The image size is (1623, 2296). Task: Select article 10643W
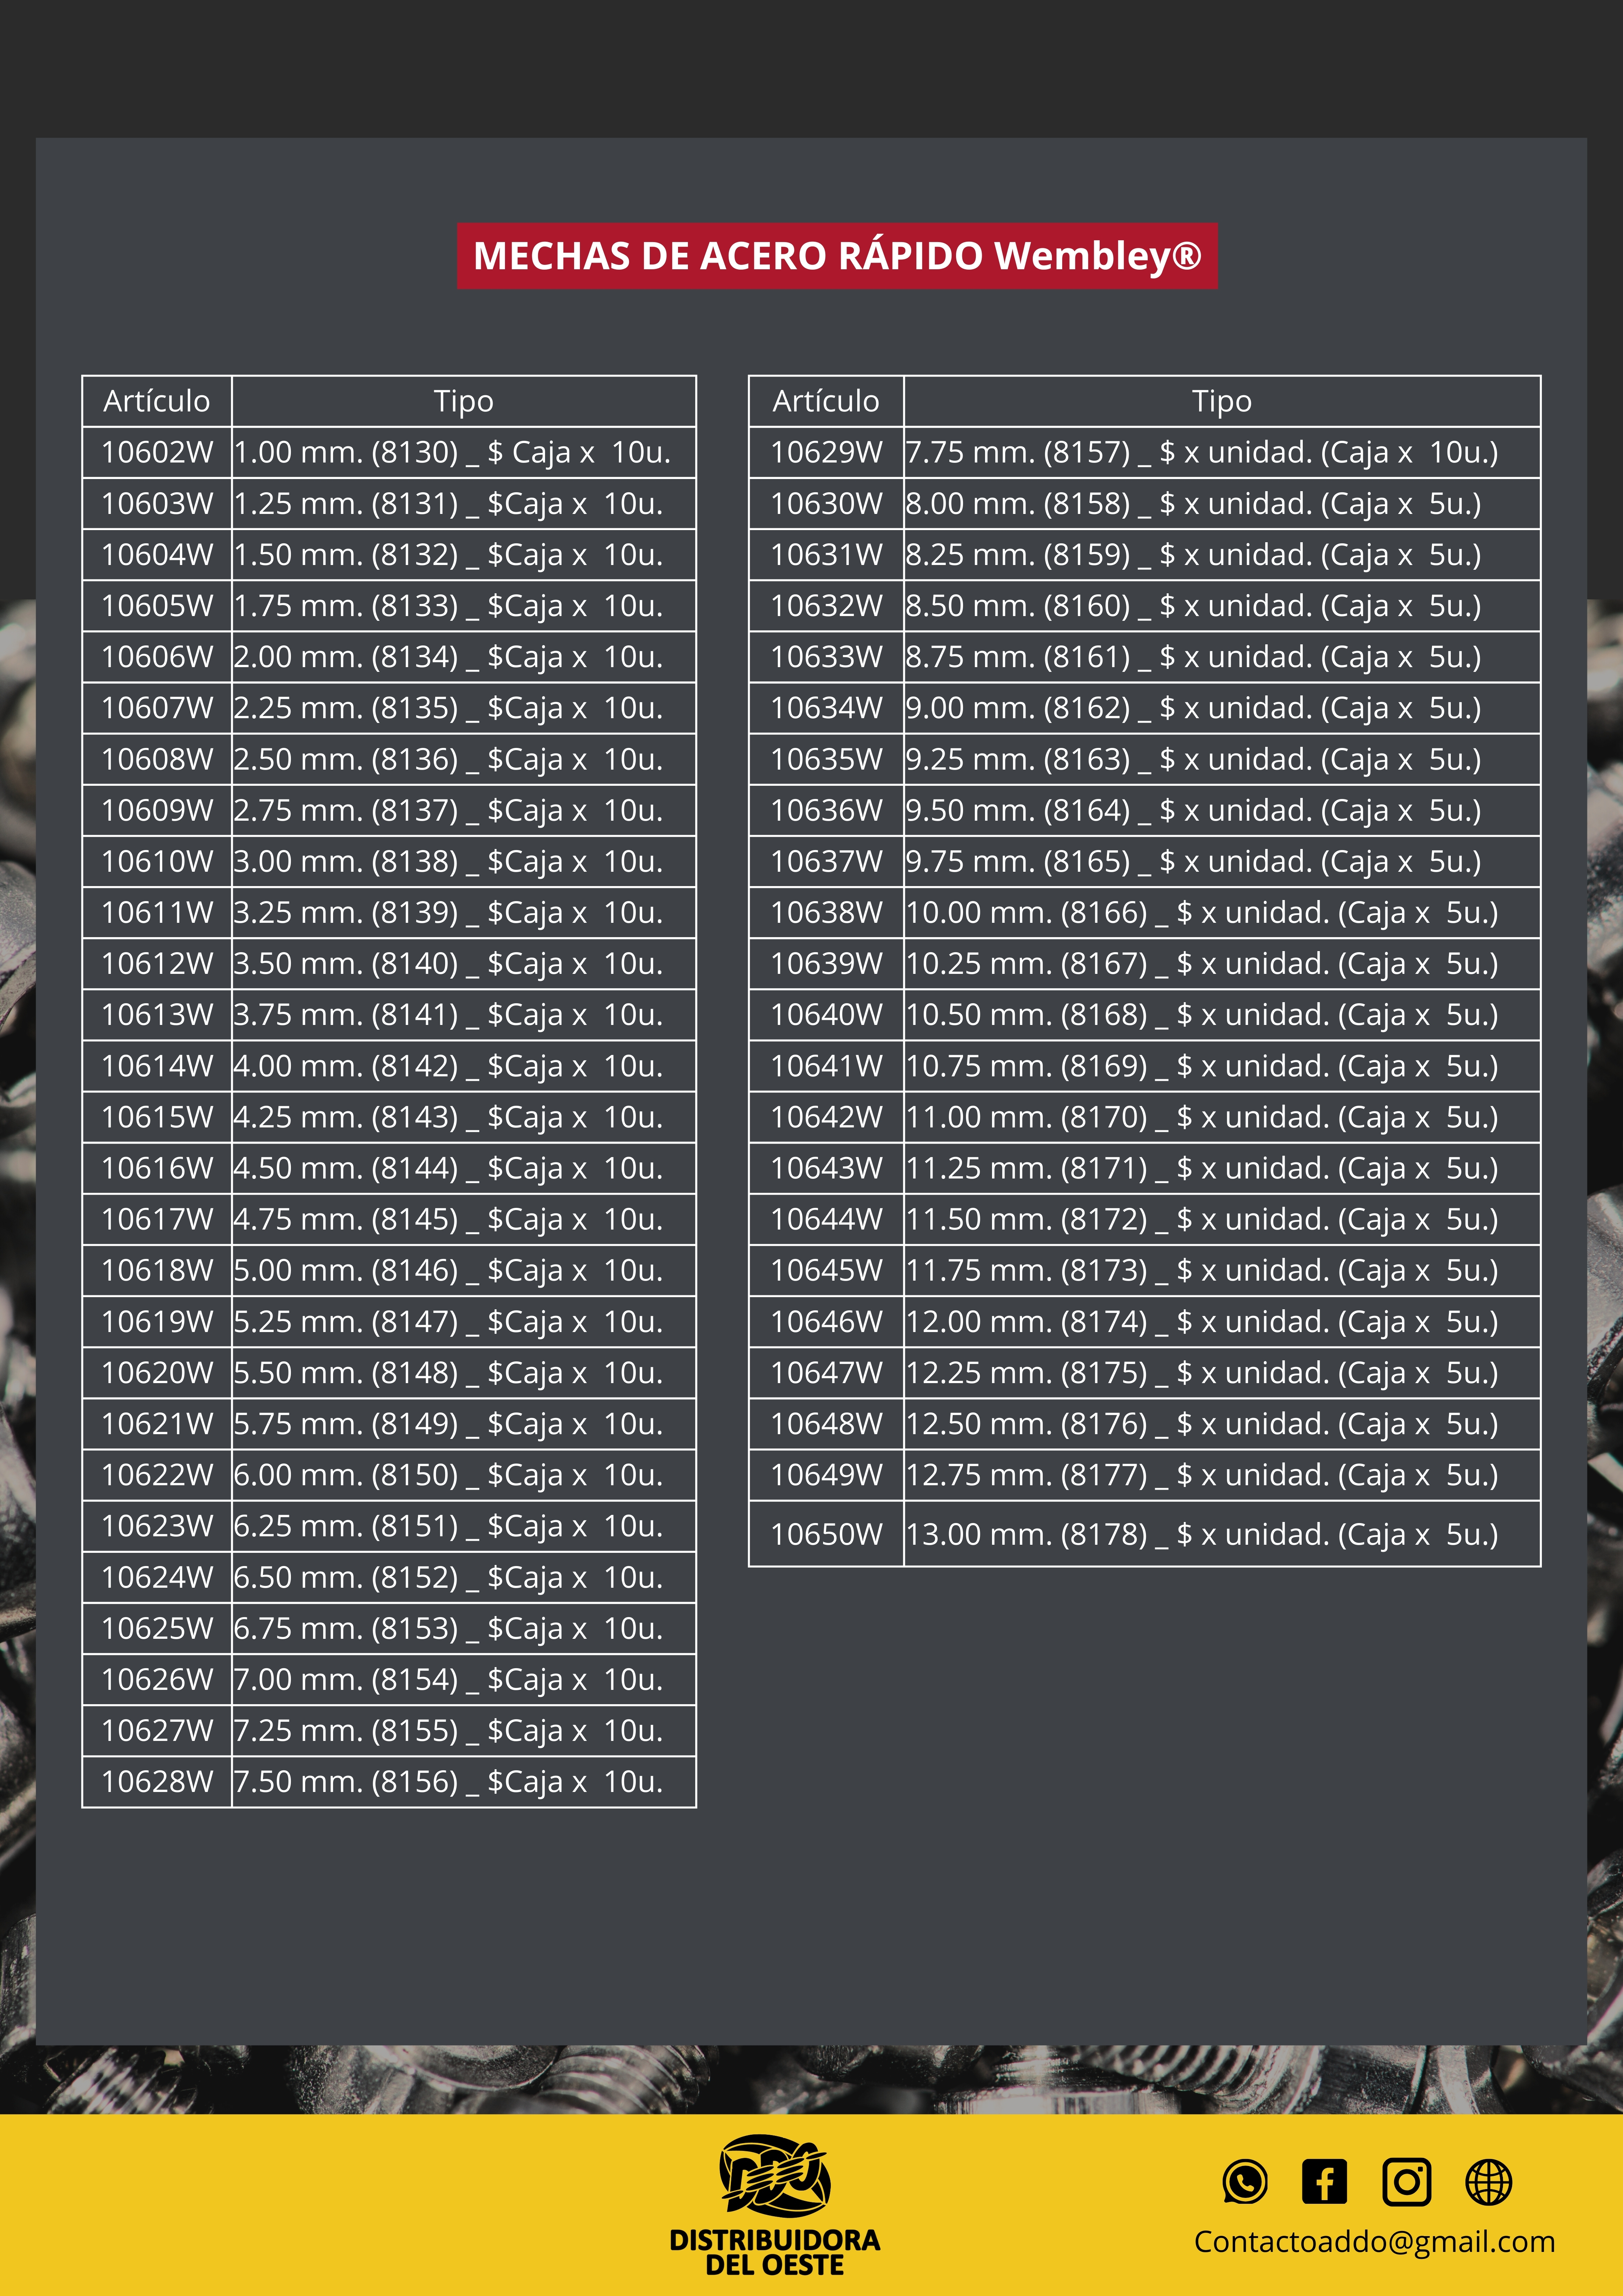tap(826, 1168)
